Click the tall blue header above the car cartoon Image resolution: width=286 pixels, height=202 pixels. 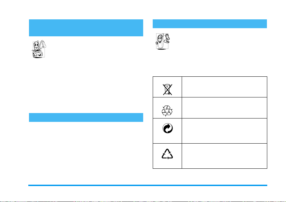(86, 28)
